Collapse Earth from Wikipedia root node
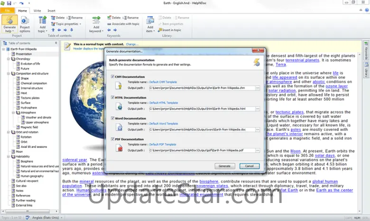 [3, 49]
